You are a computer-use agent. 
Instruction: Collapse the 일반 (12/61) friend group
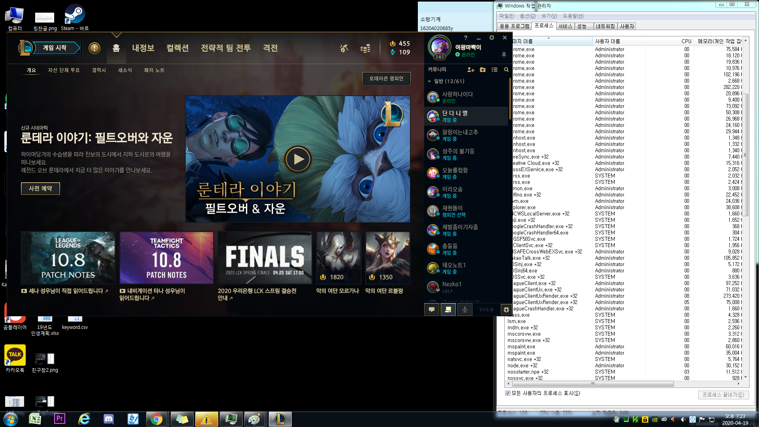(429, 81)
